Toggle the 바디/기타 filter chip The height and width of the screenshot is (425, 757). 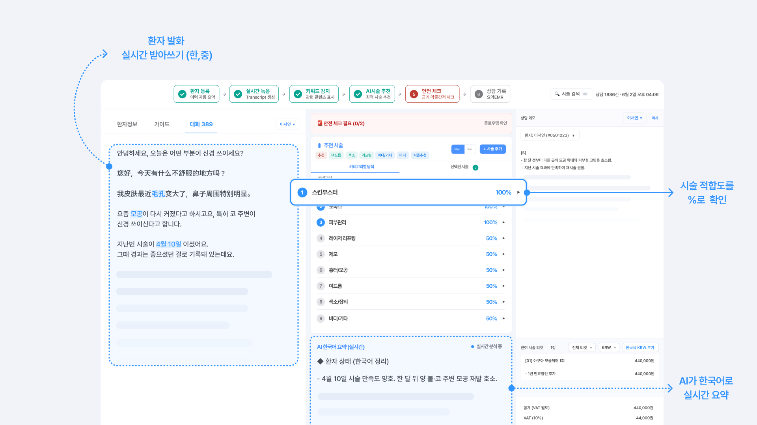[385, 155]
